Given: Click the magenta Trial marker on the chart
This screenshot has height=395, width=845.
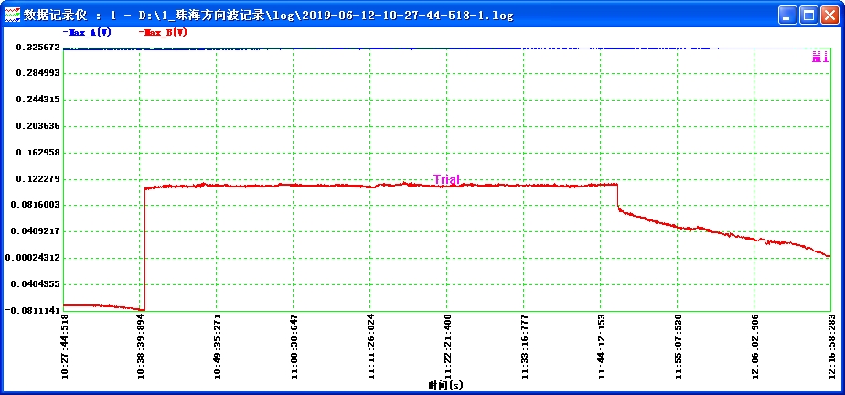Looking at the screenshot, I should click(446, 179).
